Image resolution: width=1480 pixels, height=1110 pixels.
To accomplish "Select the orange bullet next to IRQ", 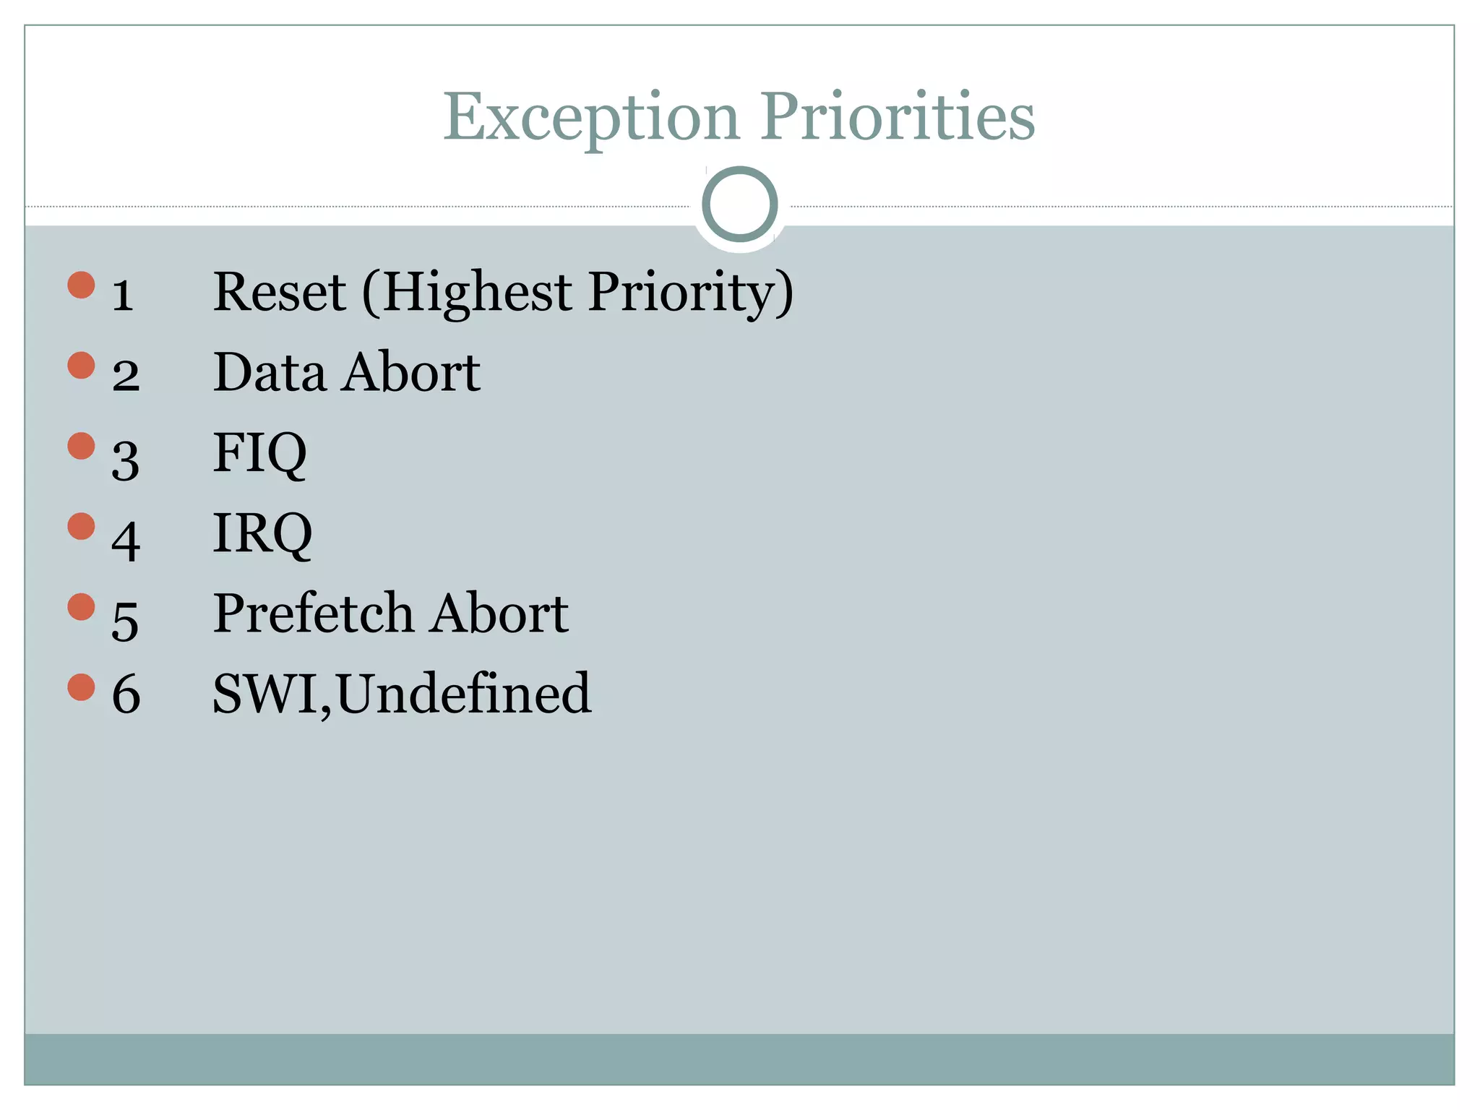I will (x=82, y=526).
